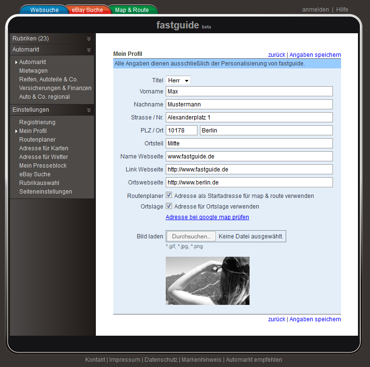Open the Hilfe link
The image size is (370, 367).
(342, 10)
